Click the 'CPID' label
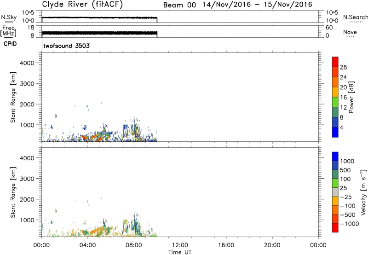The image size is (368, 255). coord(10,44)
